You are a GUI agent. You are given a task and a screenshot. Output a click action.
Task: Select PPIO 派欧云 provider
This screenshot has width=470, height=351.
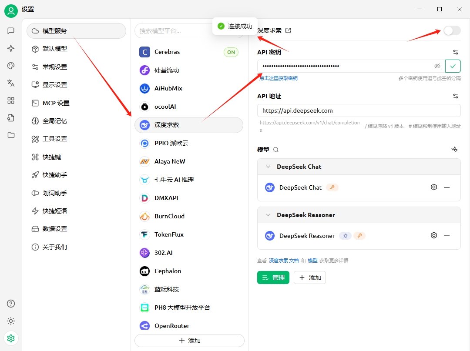189,143
